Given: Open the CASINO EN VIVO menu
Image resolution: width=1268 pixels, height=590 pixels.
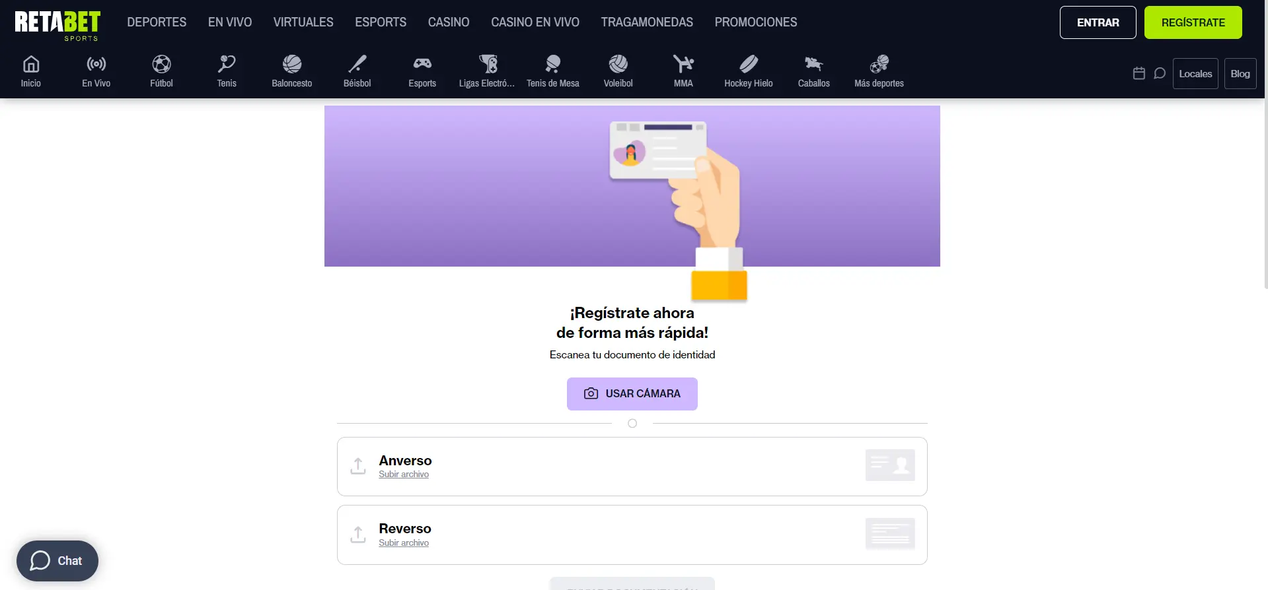Looking at the screenshot, I should tap(535, 22).
